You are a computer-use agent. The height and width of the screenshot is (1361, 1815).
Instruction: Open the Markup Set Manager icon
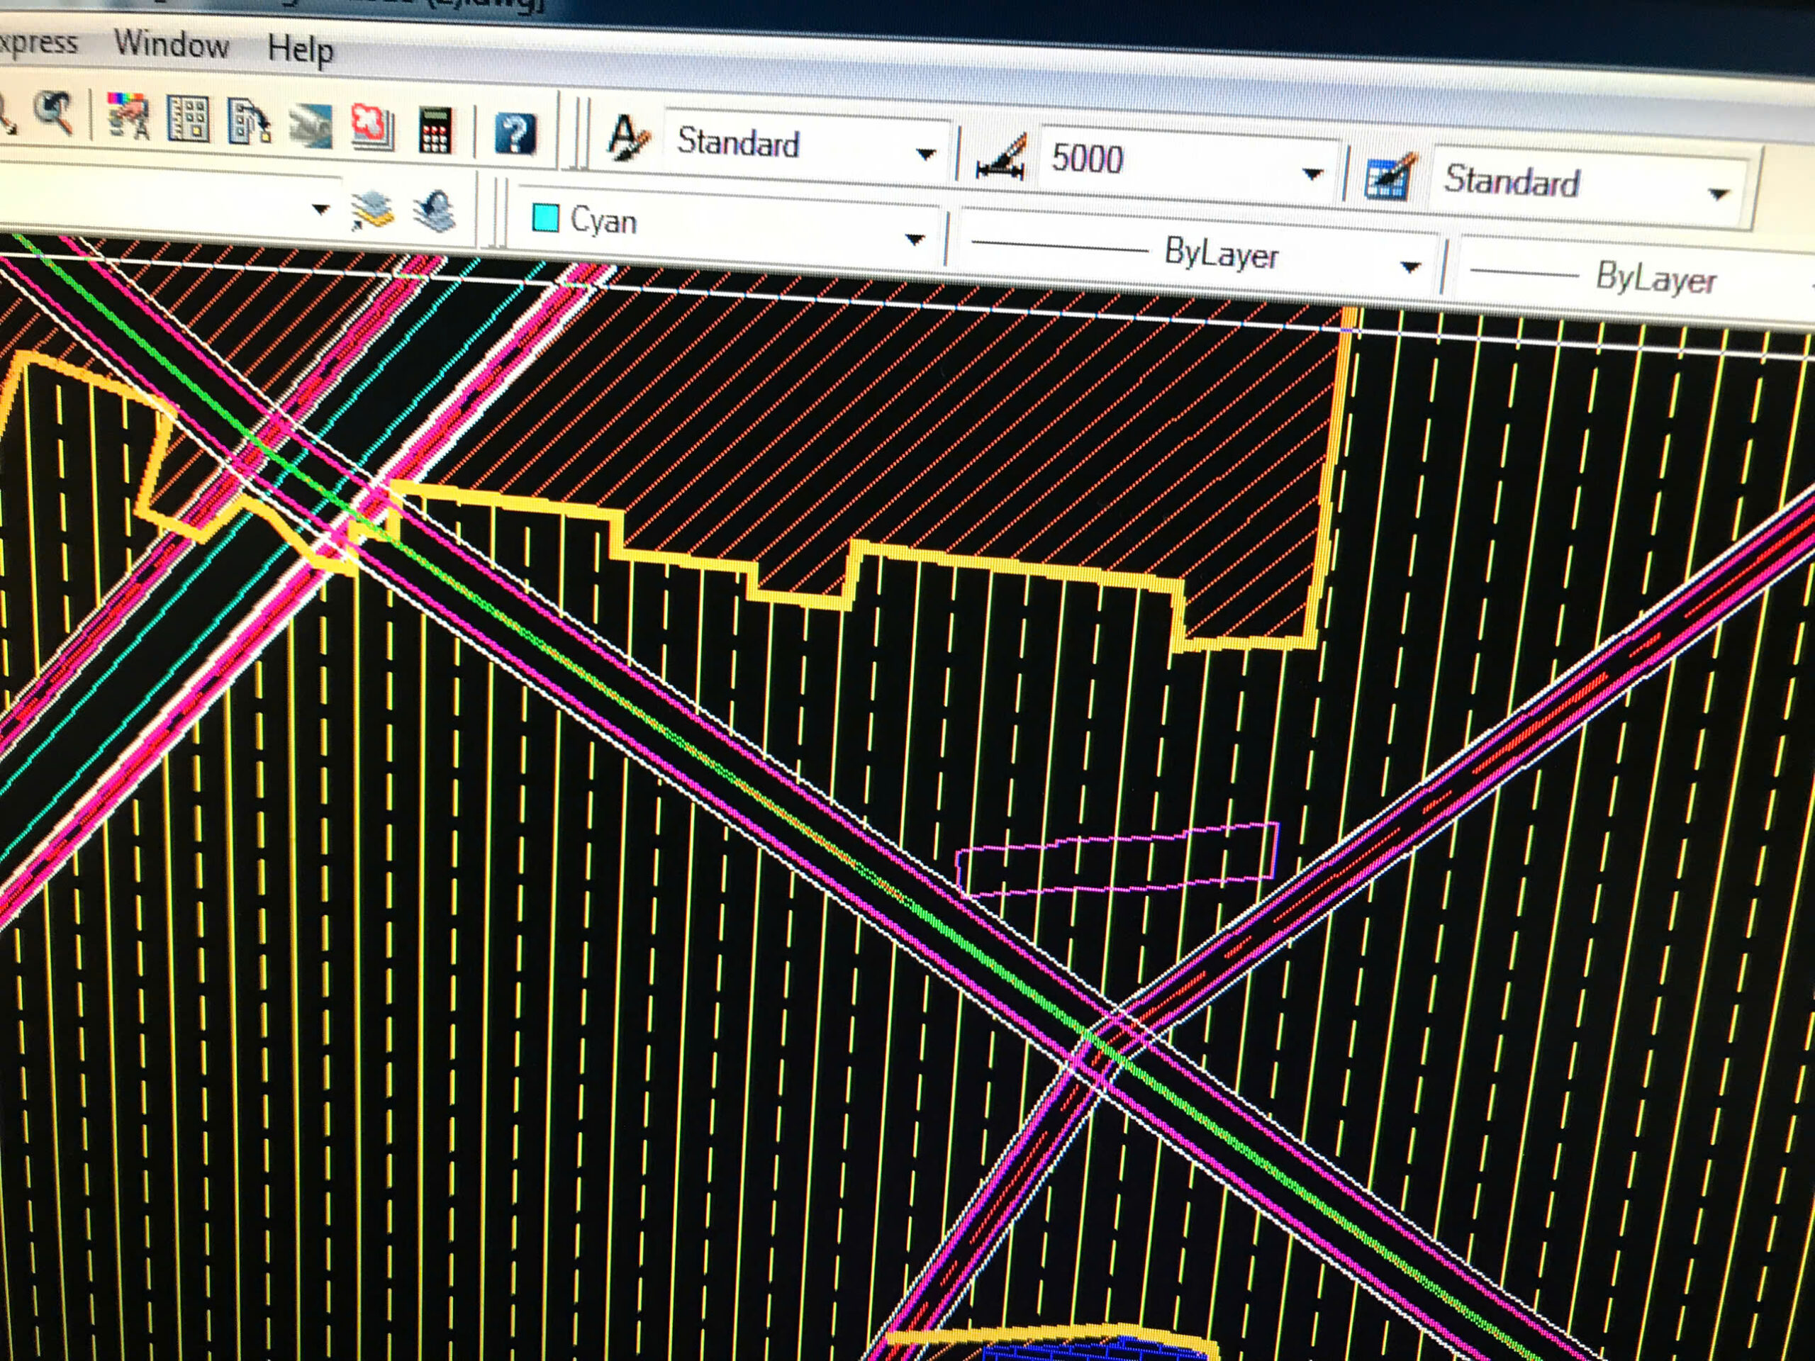tap(372, 128)
